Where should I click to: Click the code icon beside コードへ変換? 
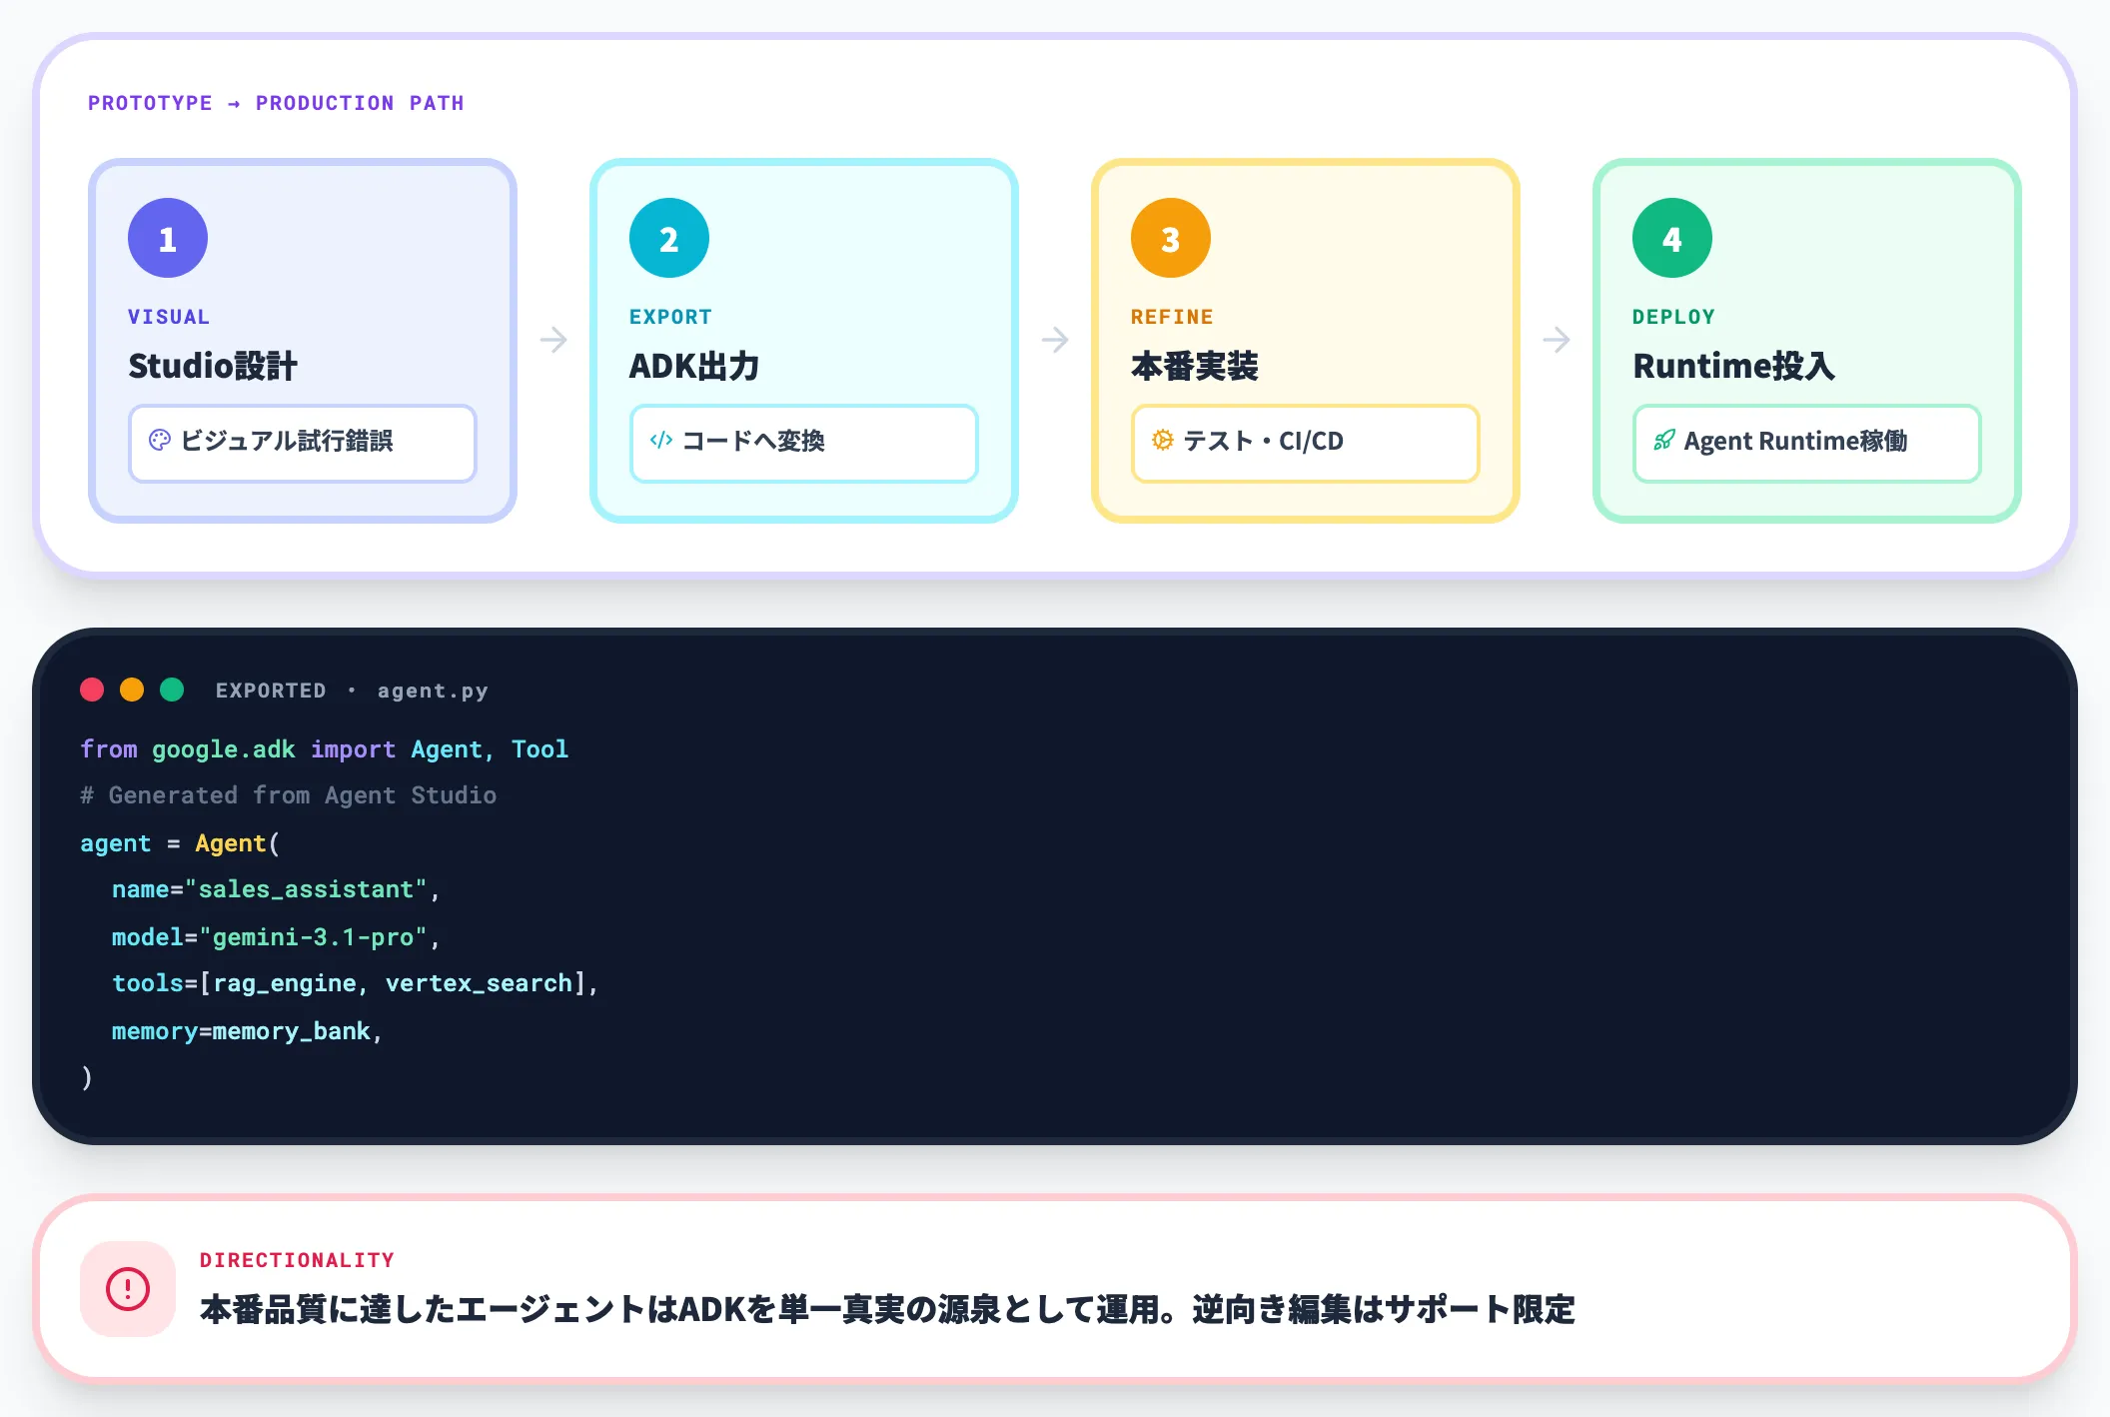(662, 443)
